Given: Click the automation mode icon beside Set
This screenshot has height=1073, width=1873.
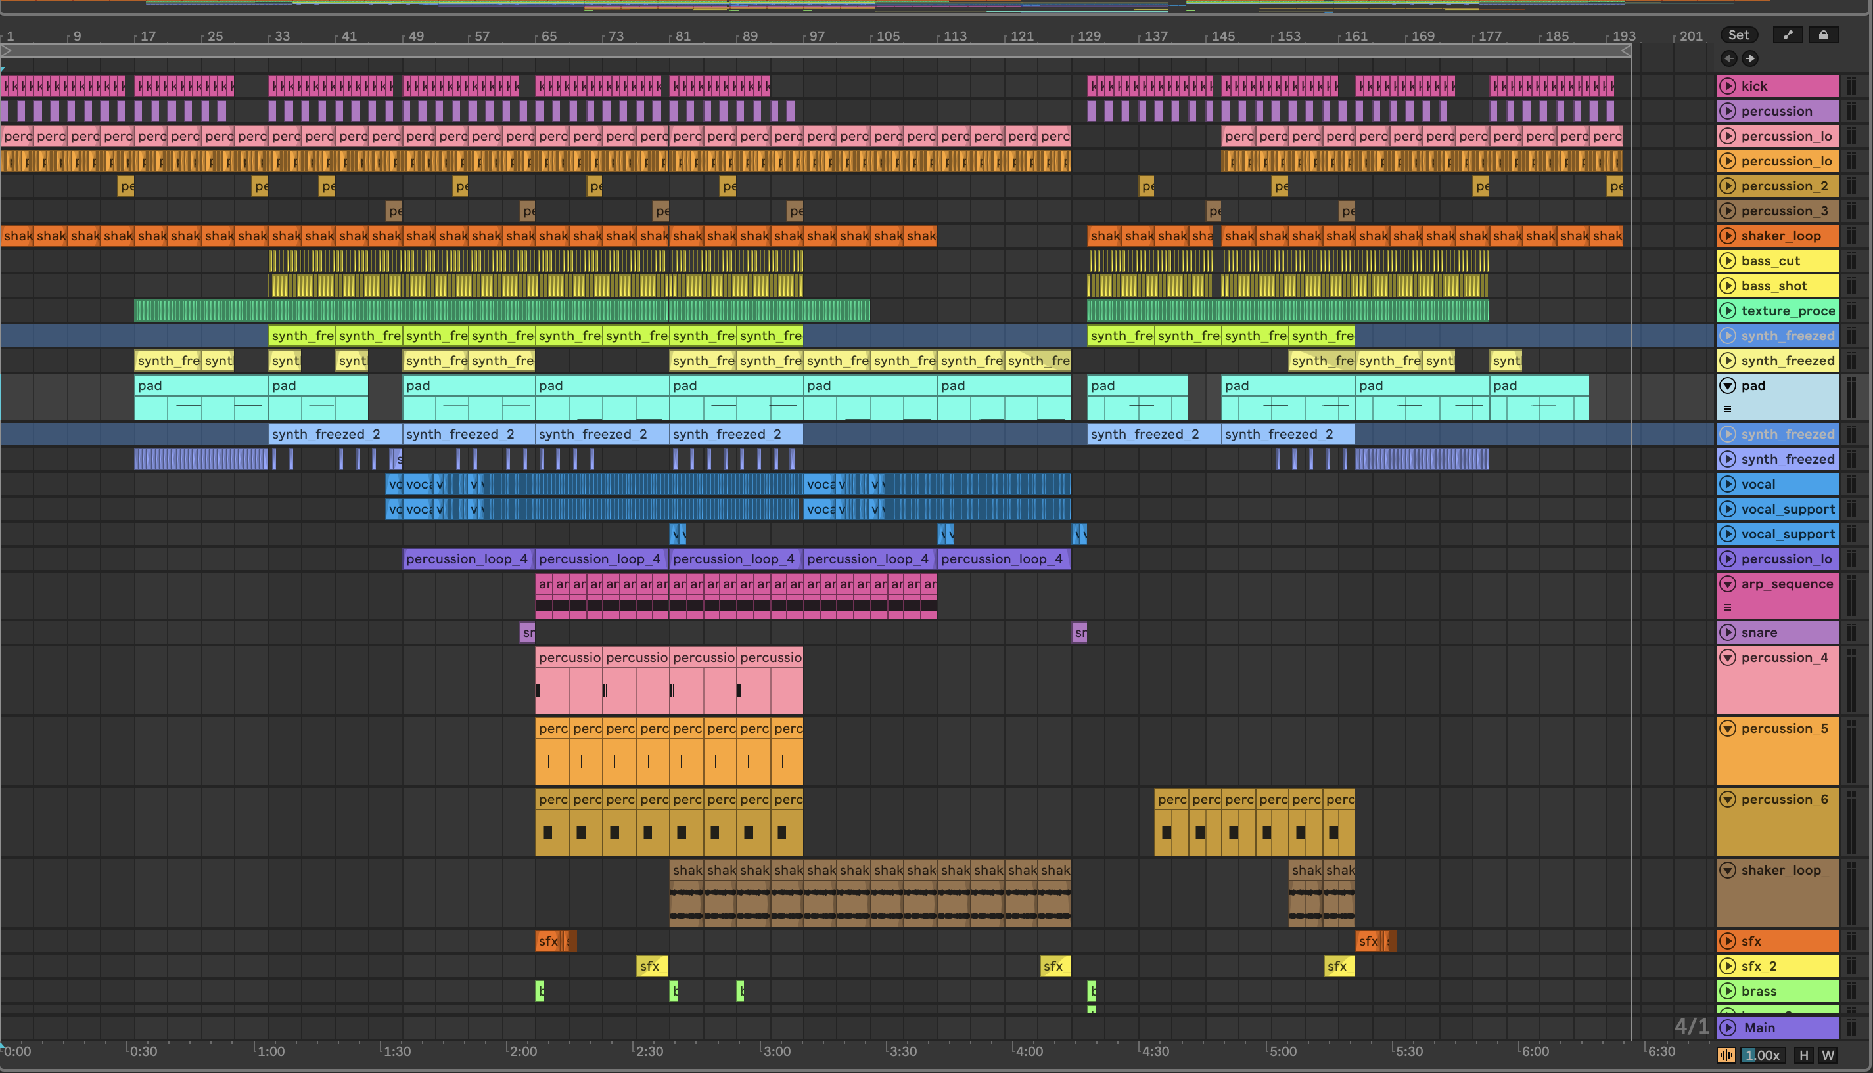Looking at the screenshot, I should tap(1787, 35).
